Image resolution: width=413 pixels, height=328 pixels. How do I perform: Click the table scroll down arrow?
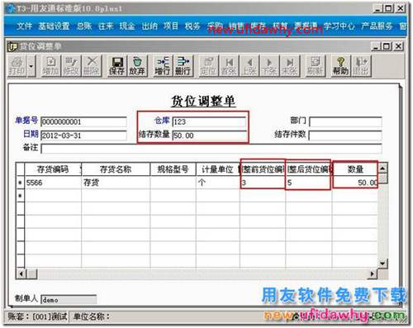click(x=382, y=264)
